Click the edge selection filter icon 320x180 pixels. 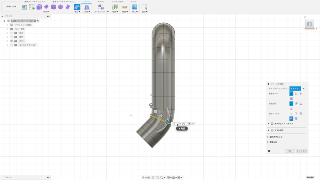coord(296,113)
